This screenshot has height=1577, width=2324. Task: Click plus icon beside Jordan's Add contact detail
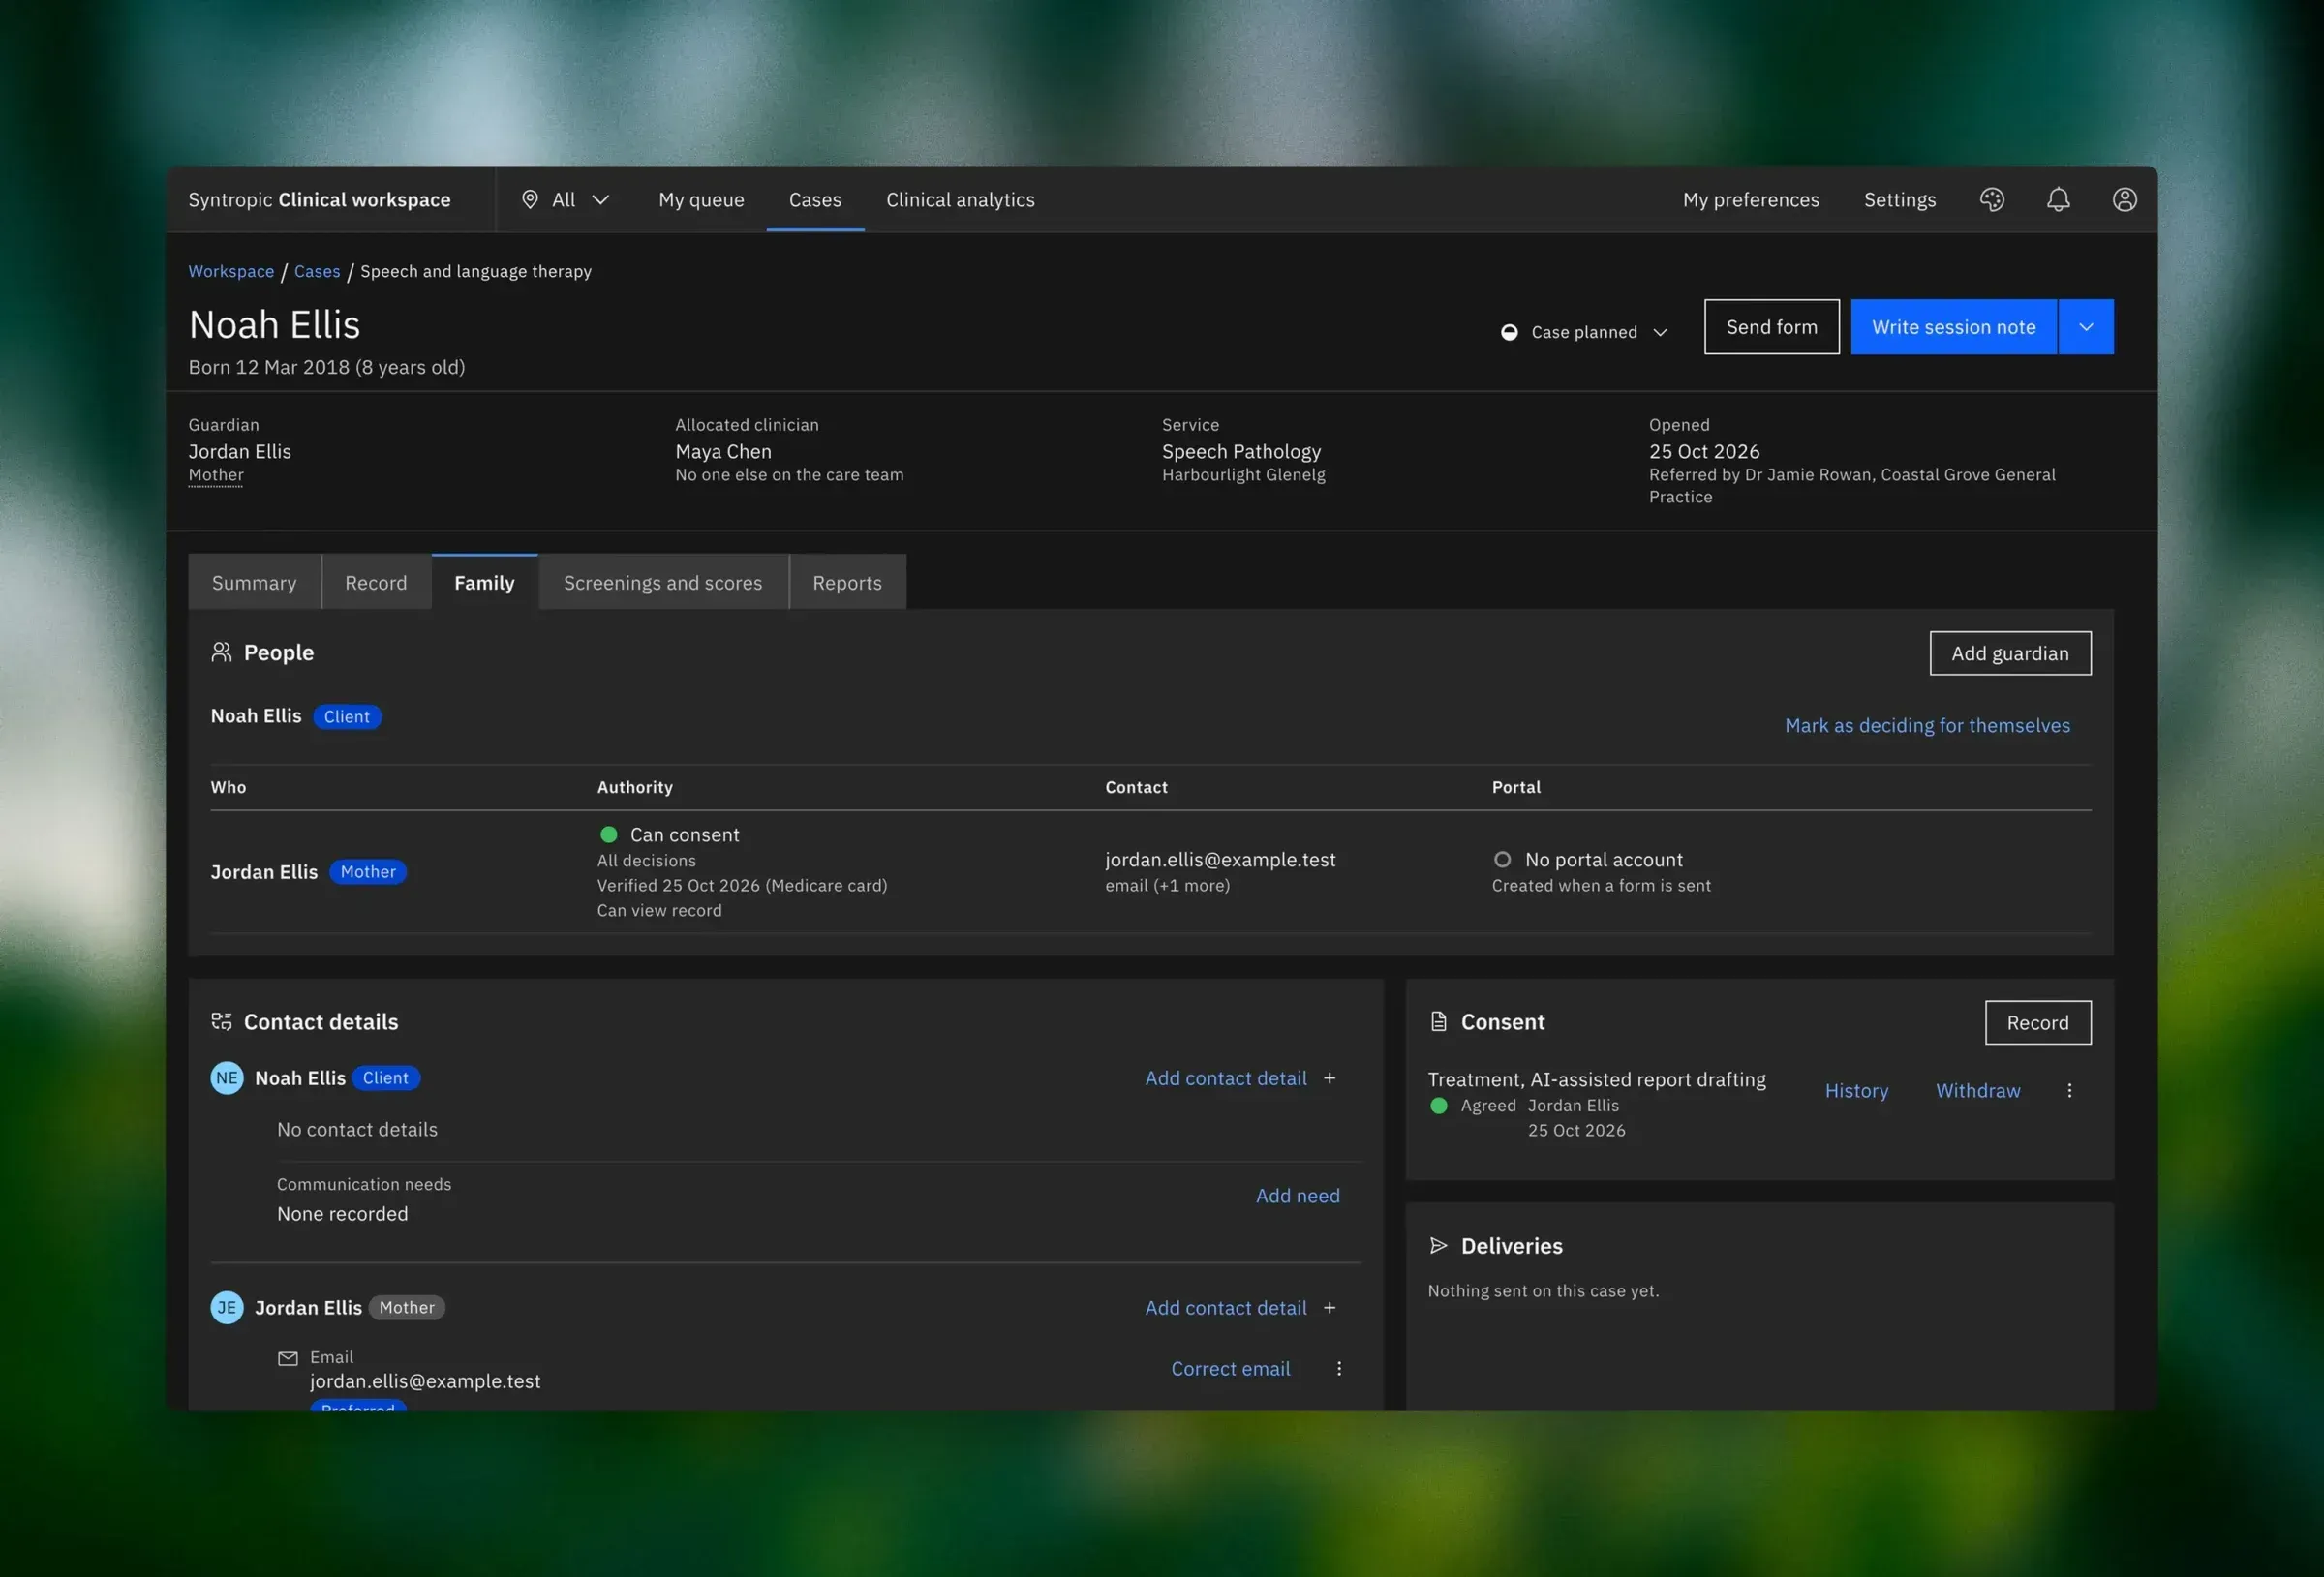[1329, 1307]
